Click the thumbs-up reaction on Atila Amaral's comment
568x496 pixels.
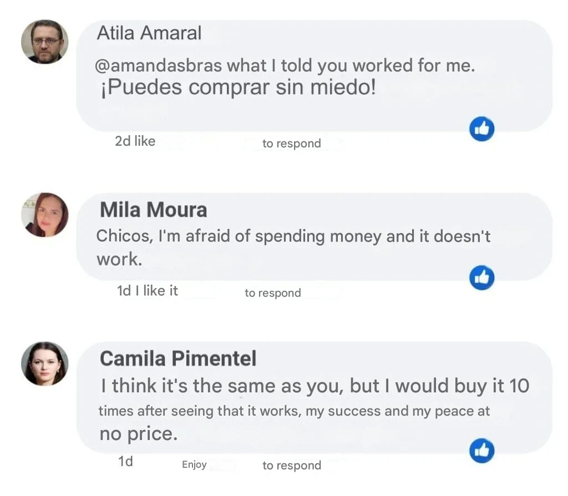click(x=481, y=130)
